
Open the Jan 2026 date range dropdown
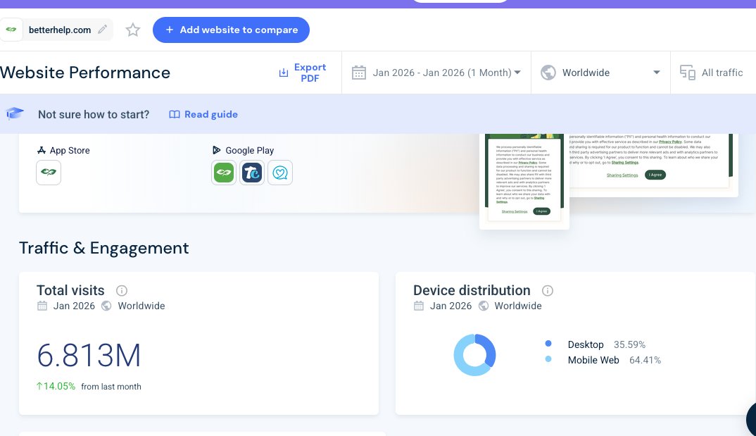tap(436, 73)
